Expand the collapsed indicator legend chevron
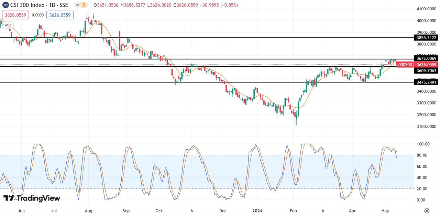440x217 pixels. pyautogui.click(x=6, y=25)
